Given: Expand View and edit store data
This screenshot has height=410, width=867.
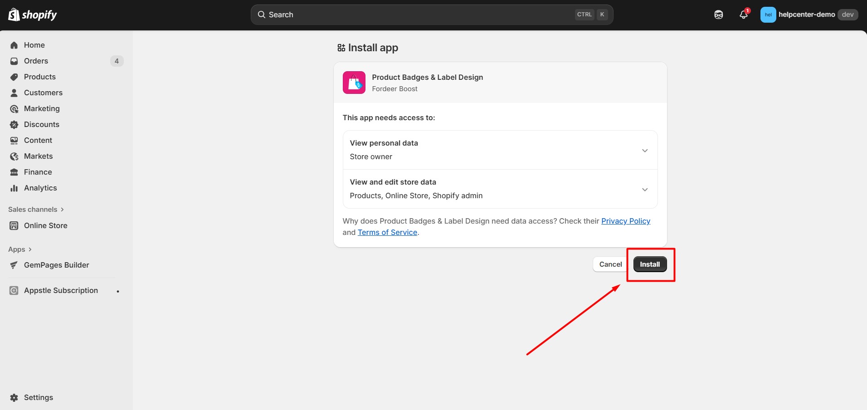Looking at the screenshot, I should point(644,189).
